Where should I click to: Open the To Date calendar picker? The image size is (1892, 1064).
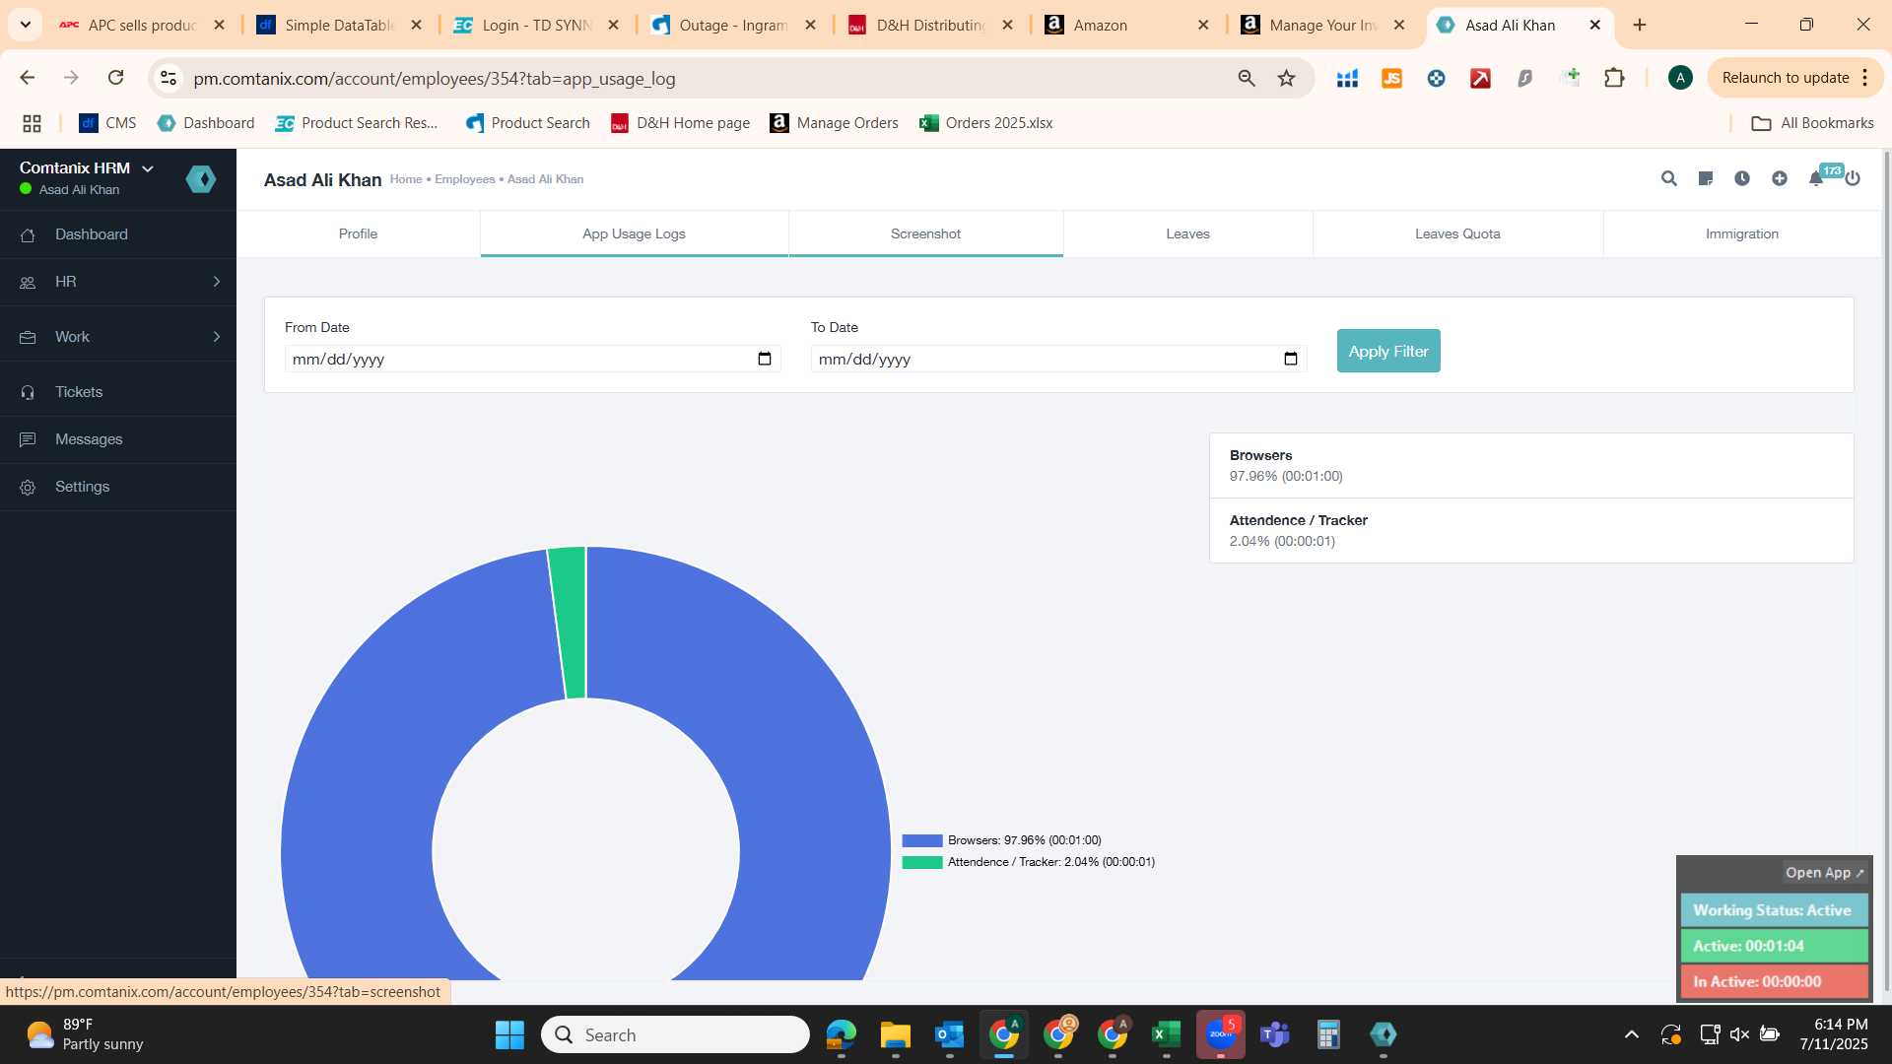tap(1291, 359)
